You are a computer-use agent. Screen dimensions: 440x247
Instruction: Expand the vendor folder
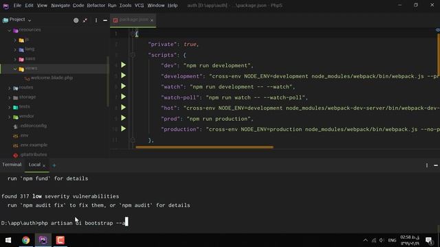pyautogui.click(x=9, y=117)
